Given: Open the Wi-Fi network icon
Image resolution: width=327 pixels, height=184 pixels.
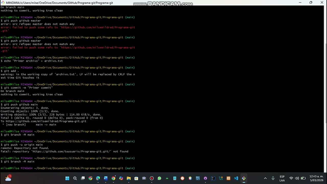Looking at the screenshot, I should (x=291, y=178).
